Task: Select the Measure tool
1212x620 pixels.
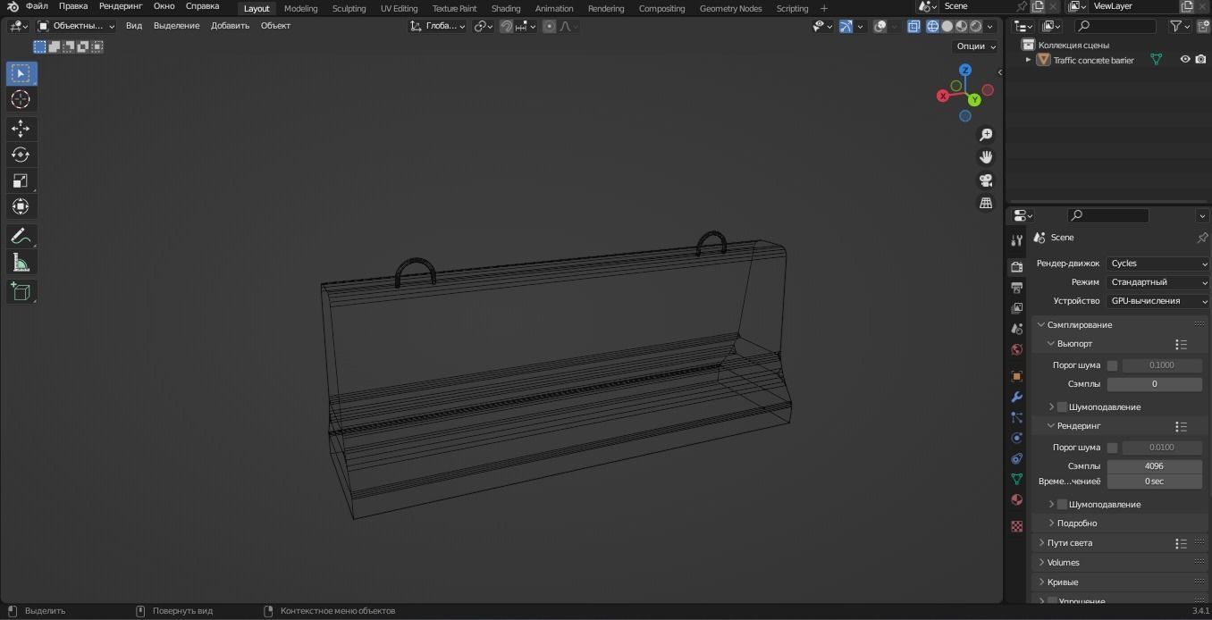Action: pyautogui.click(x=21, y=263)
